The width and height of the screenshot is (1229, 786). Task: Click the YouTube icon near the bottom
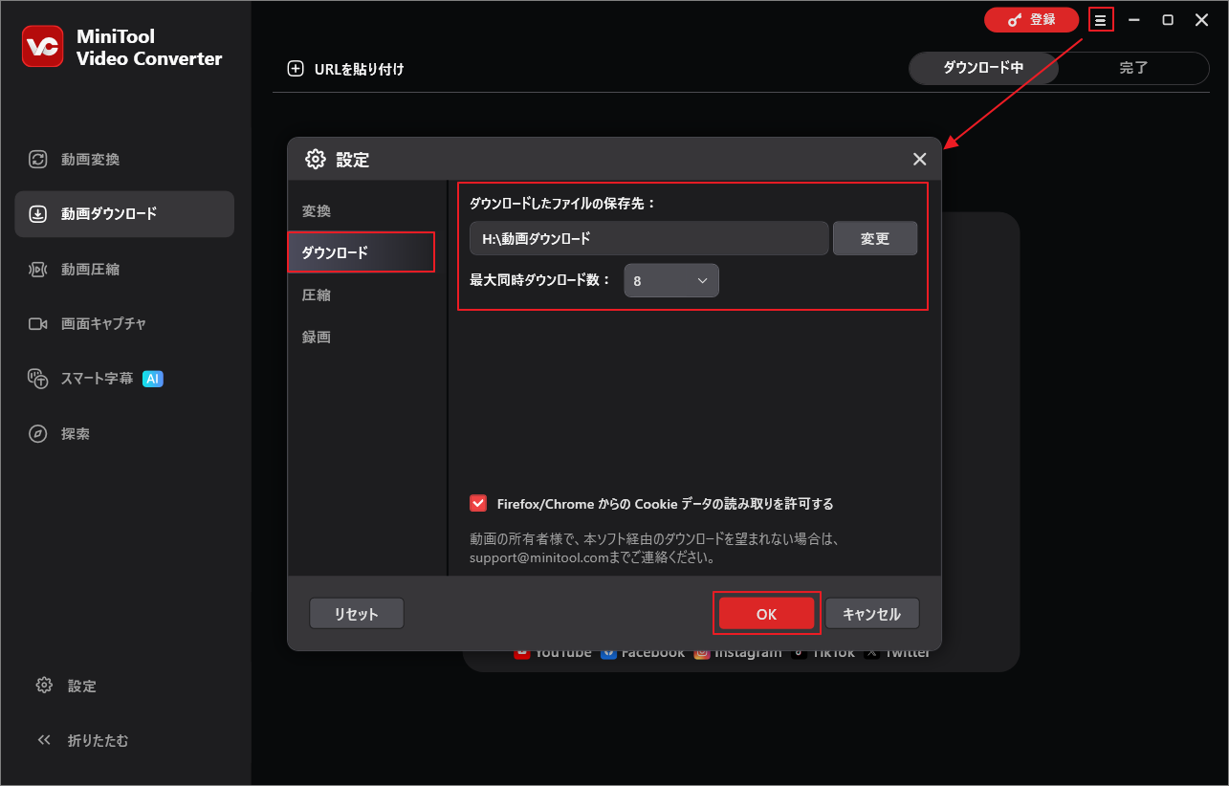[523, 650]
